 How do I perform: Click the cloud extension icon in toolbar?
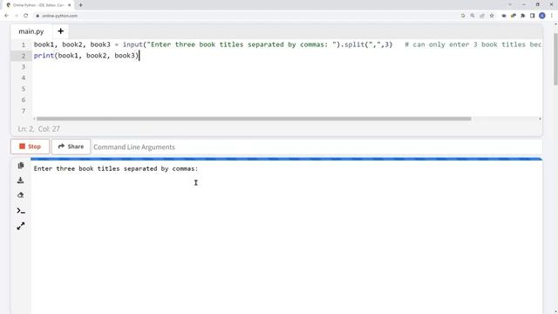point(504,16)
